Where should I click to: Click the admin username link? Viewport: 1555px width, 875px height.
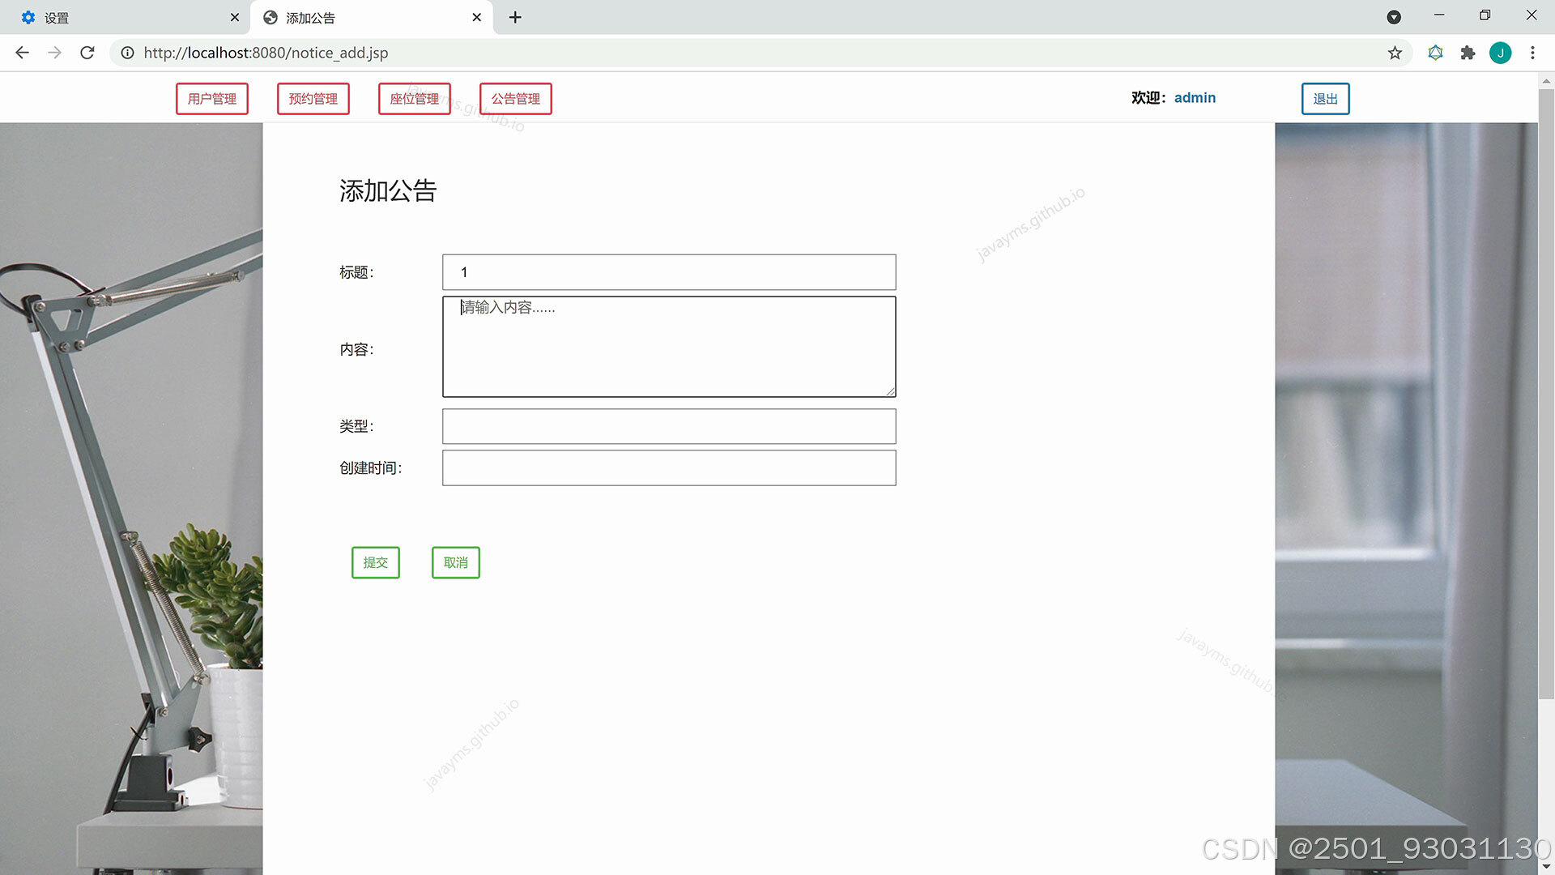coord(1195,98)
